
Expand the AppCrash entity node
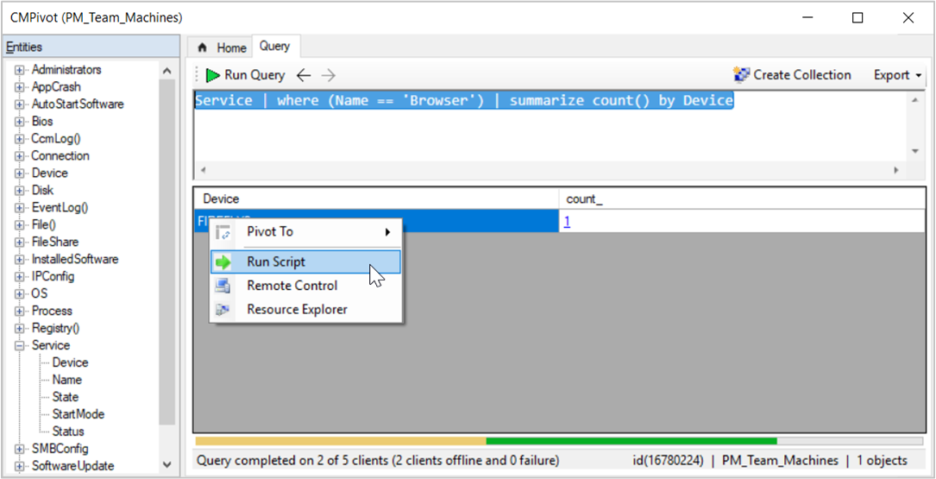(x=21, y=87)
